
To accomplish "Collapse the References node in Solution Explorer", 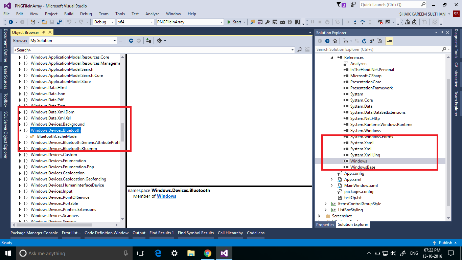I will click(x=332, y=58).
